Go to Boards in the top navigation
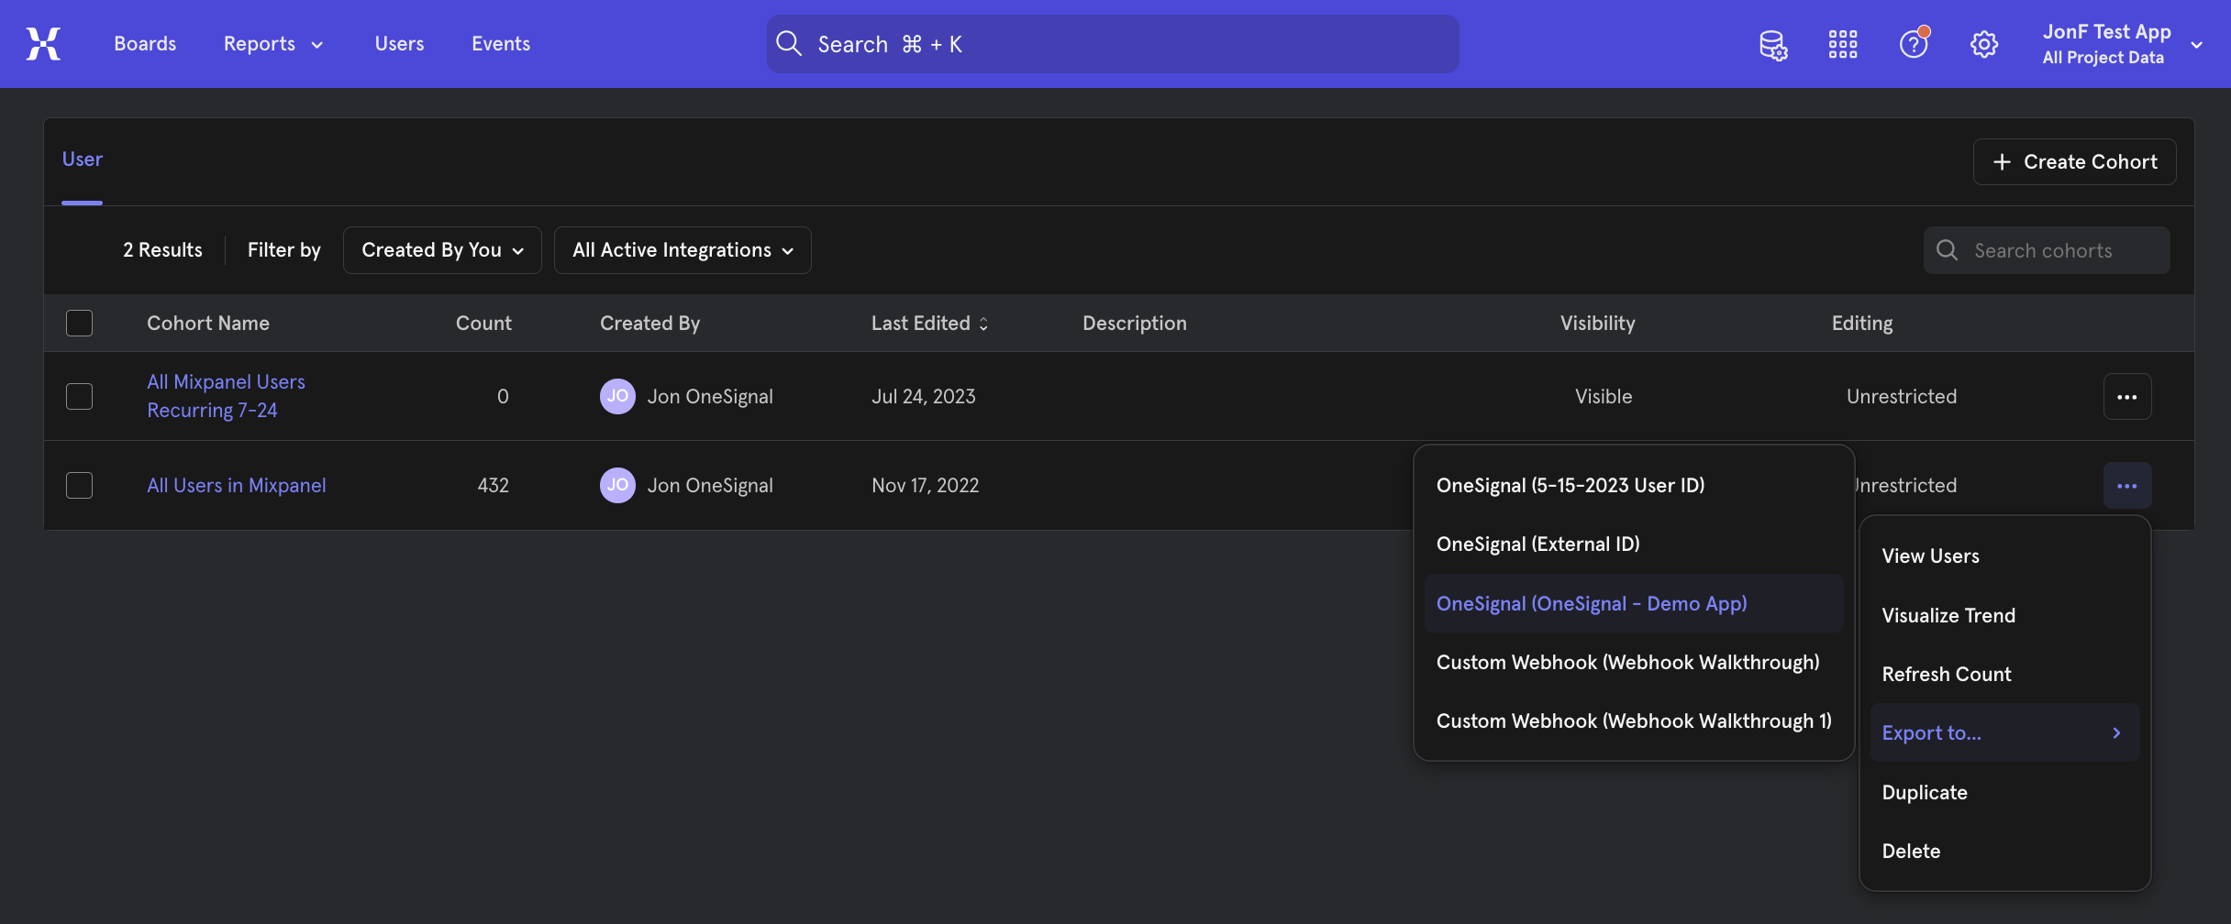This screenshot has height=924, width=2231. 145,43
